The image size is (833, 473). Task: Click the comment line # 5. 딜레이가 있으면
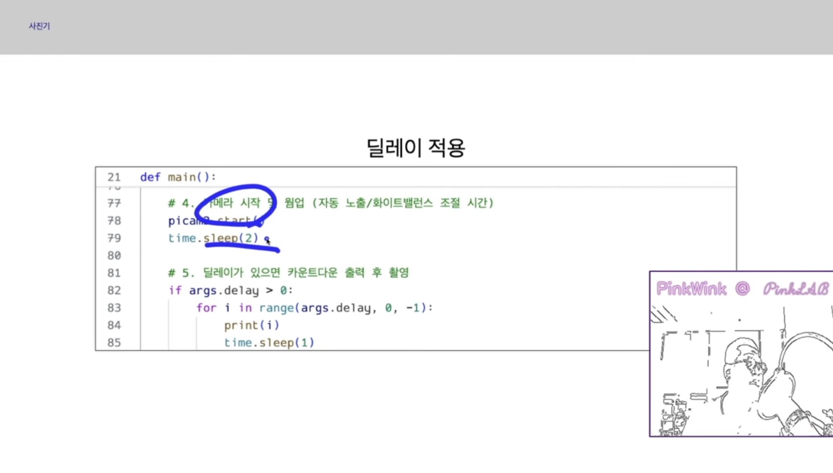pos(288,272)
